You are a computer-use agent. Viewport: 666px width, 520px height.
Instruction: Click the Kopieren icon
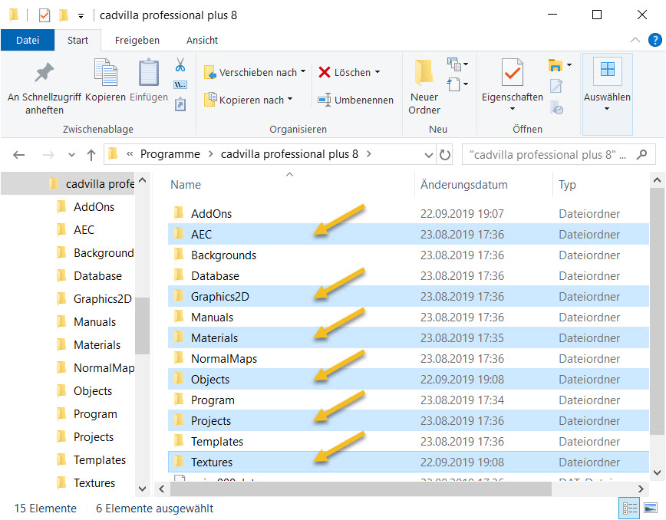click(x=105, y=72)
